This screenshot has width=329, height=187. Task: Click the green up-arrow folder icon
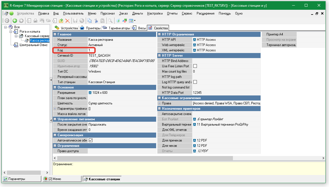click(x=61, y=21)
